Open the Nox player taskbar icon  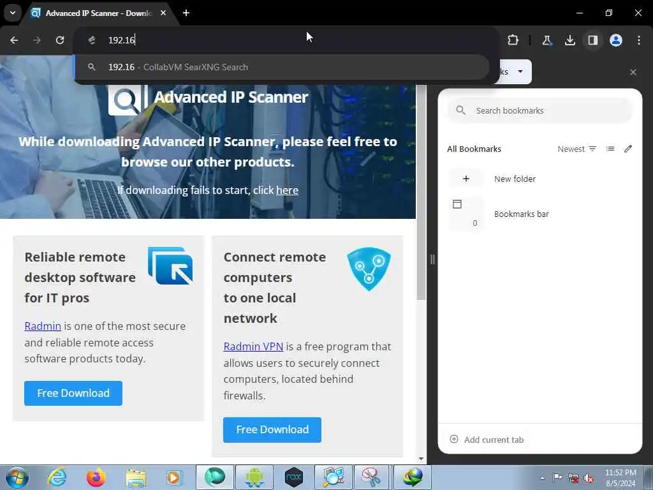point(294,477)
